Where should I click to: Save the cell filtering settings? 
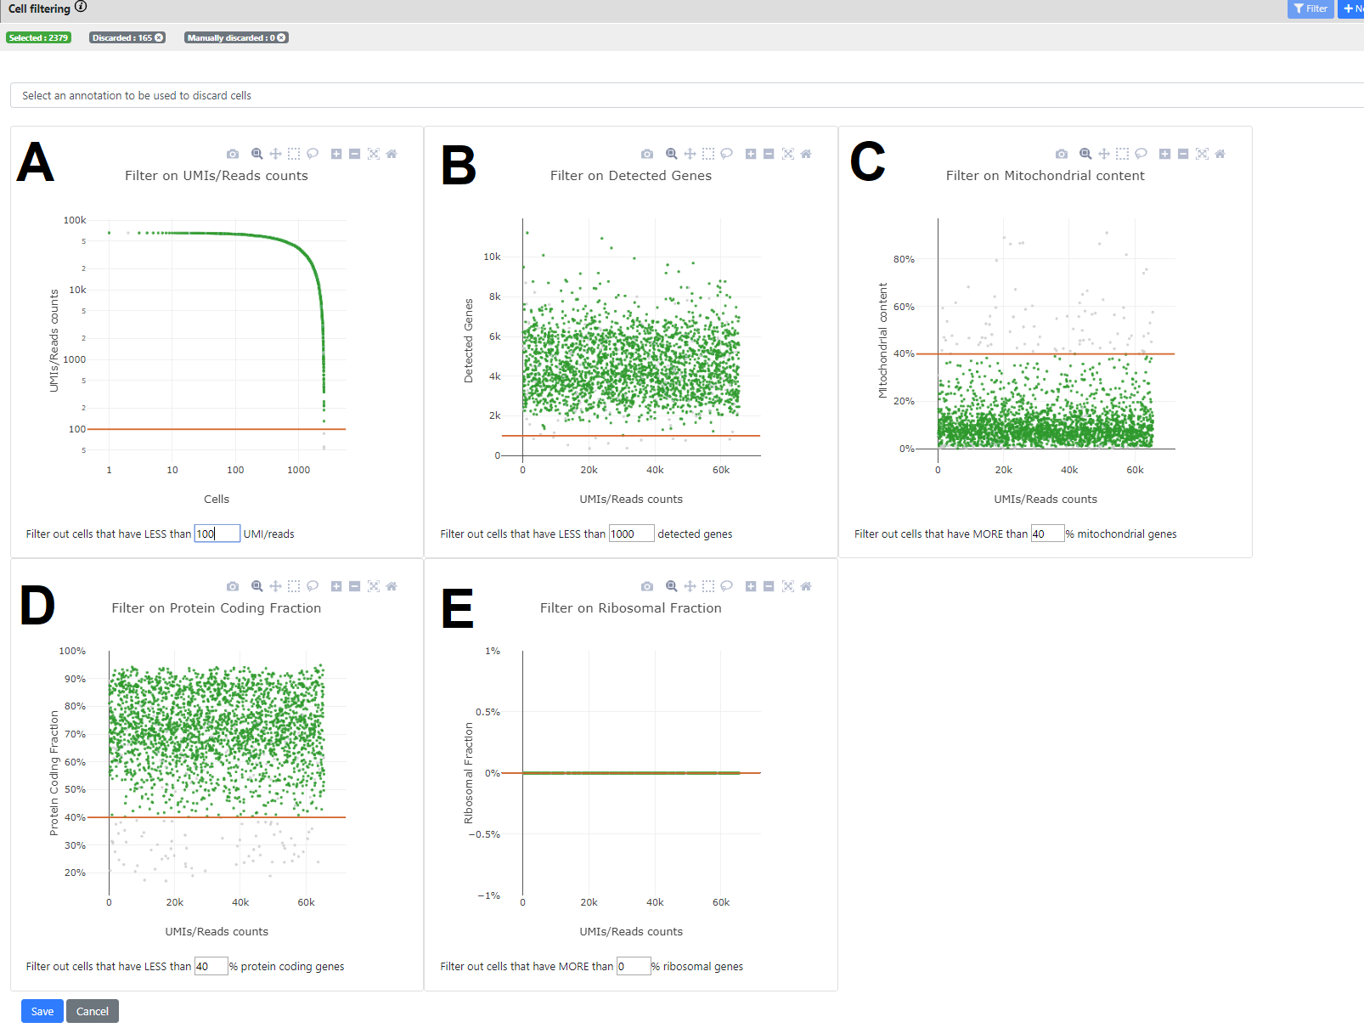42,1011
